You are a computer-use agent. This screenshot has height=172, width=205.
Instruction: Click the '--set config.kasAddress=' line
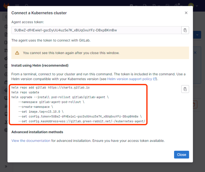coord(82,121)
